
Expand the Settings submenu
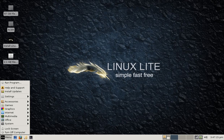pos(15,96)
